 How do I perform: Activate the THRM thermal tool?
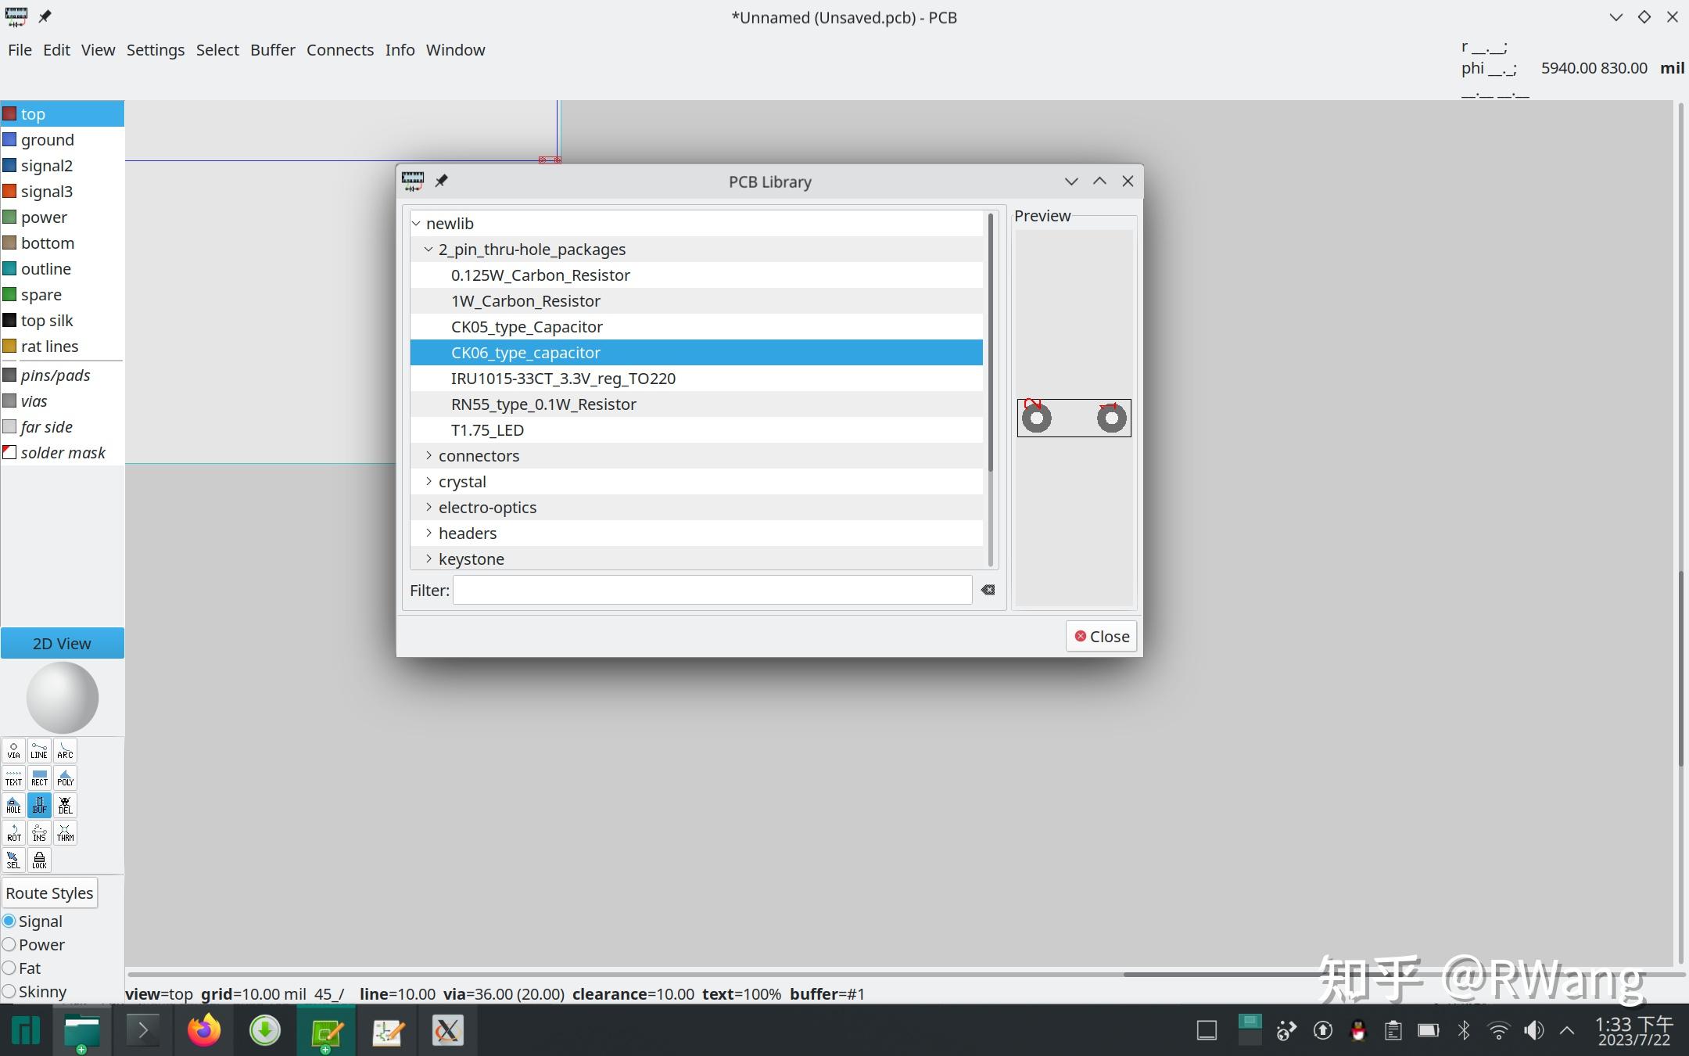pyautogui.click(x=65, y=833)
